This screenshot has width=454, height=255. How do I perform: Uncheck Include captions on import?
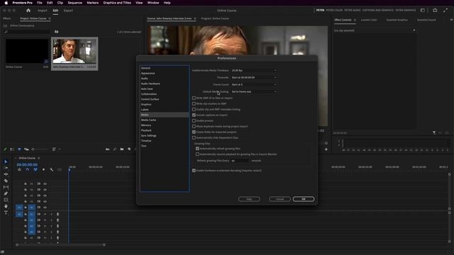pos(194,115)
